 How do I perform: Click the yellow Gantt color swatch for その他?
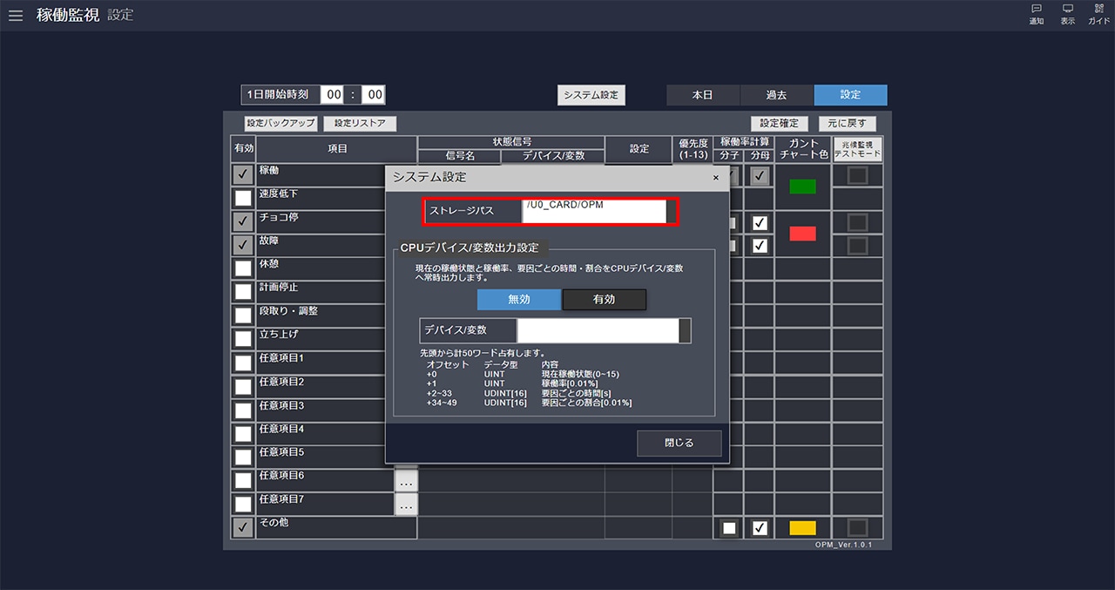pyautogui.click(x=802, y=528)
